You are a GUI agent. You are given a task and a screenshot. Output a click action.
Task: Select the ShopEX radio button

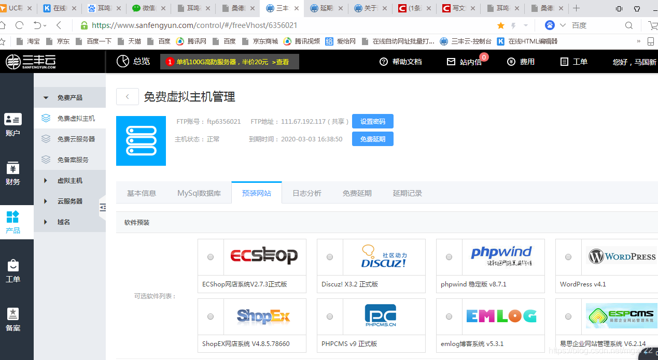pyautogui.click(x=211, y=316)
